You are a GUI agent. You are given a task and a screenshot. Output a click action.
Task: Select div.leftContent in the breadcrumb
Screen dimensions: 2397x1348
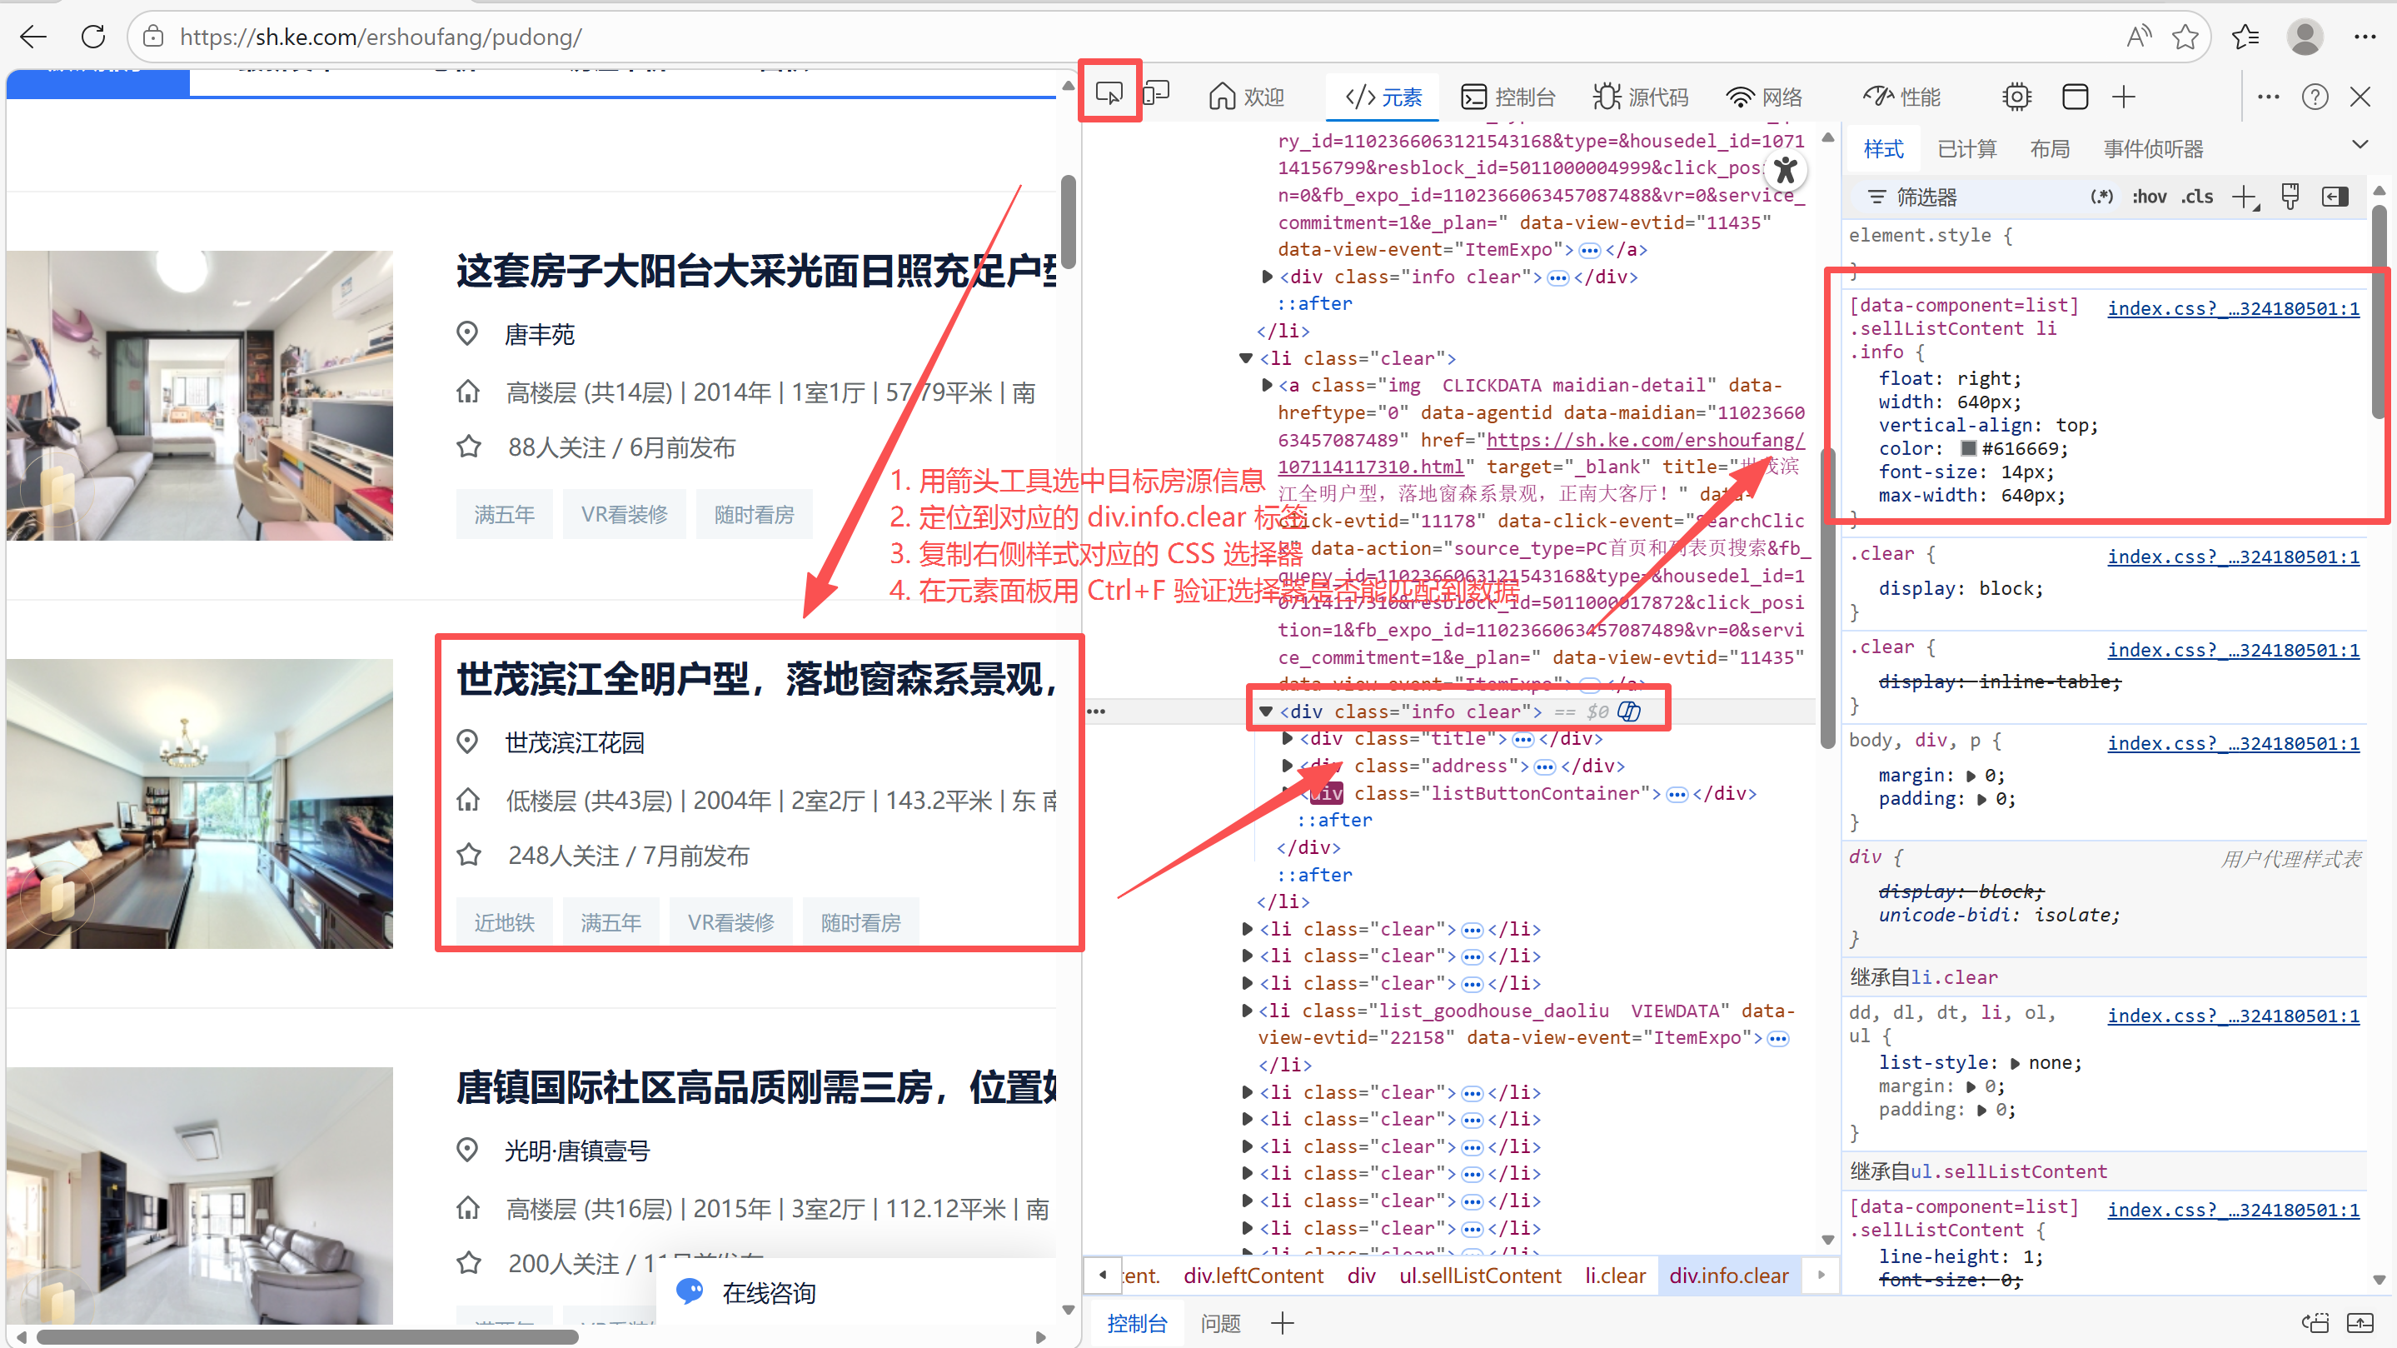pos(1253,1276)
